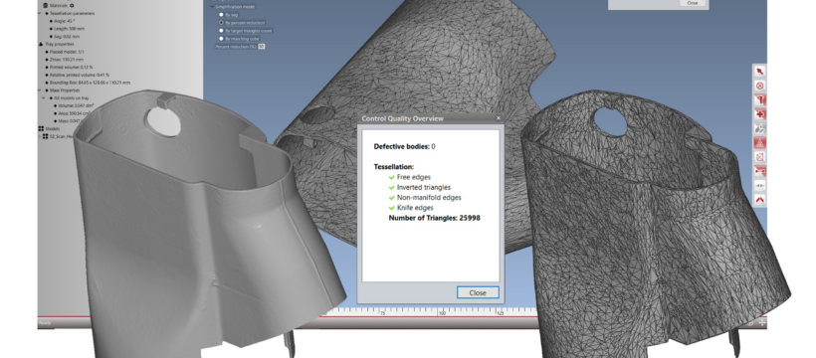Click the red upward chevron icon
This screenshot has width=816, height=358.
tap(759, 199)
